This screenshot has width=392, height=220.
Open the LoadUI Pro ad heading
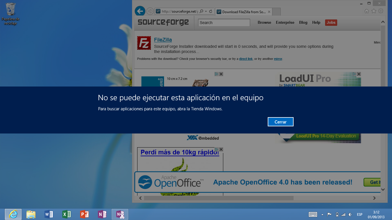click(x=305, y=78)
